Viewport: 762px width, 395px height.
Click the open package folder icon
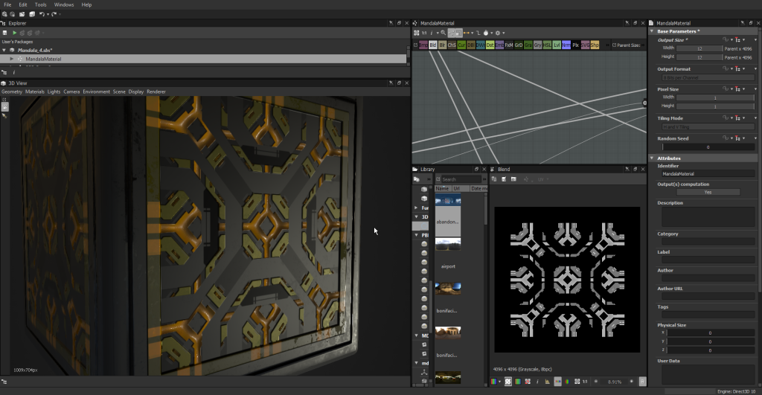click(22, 14)
